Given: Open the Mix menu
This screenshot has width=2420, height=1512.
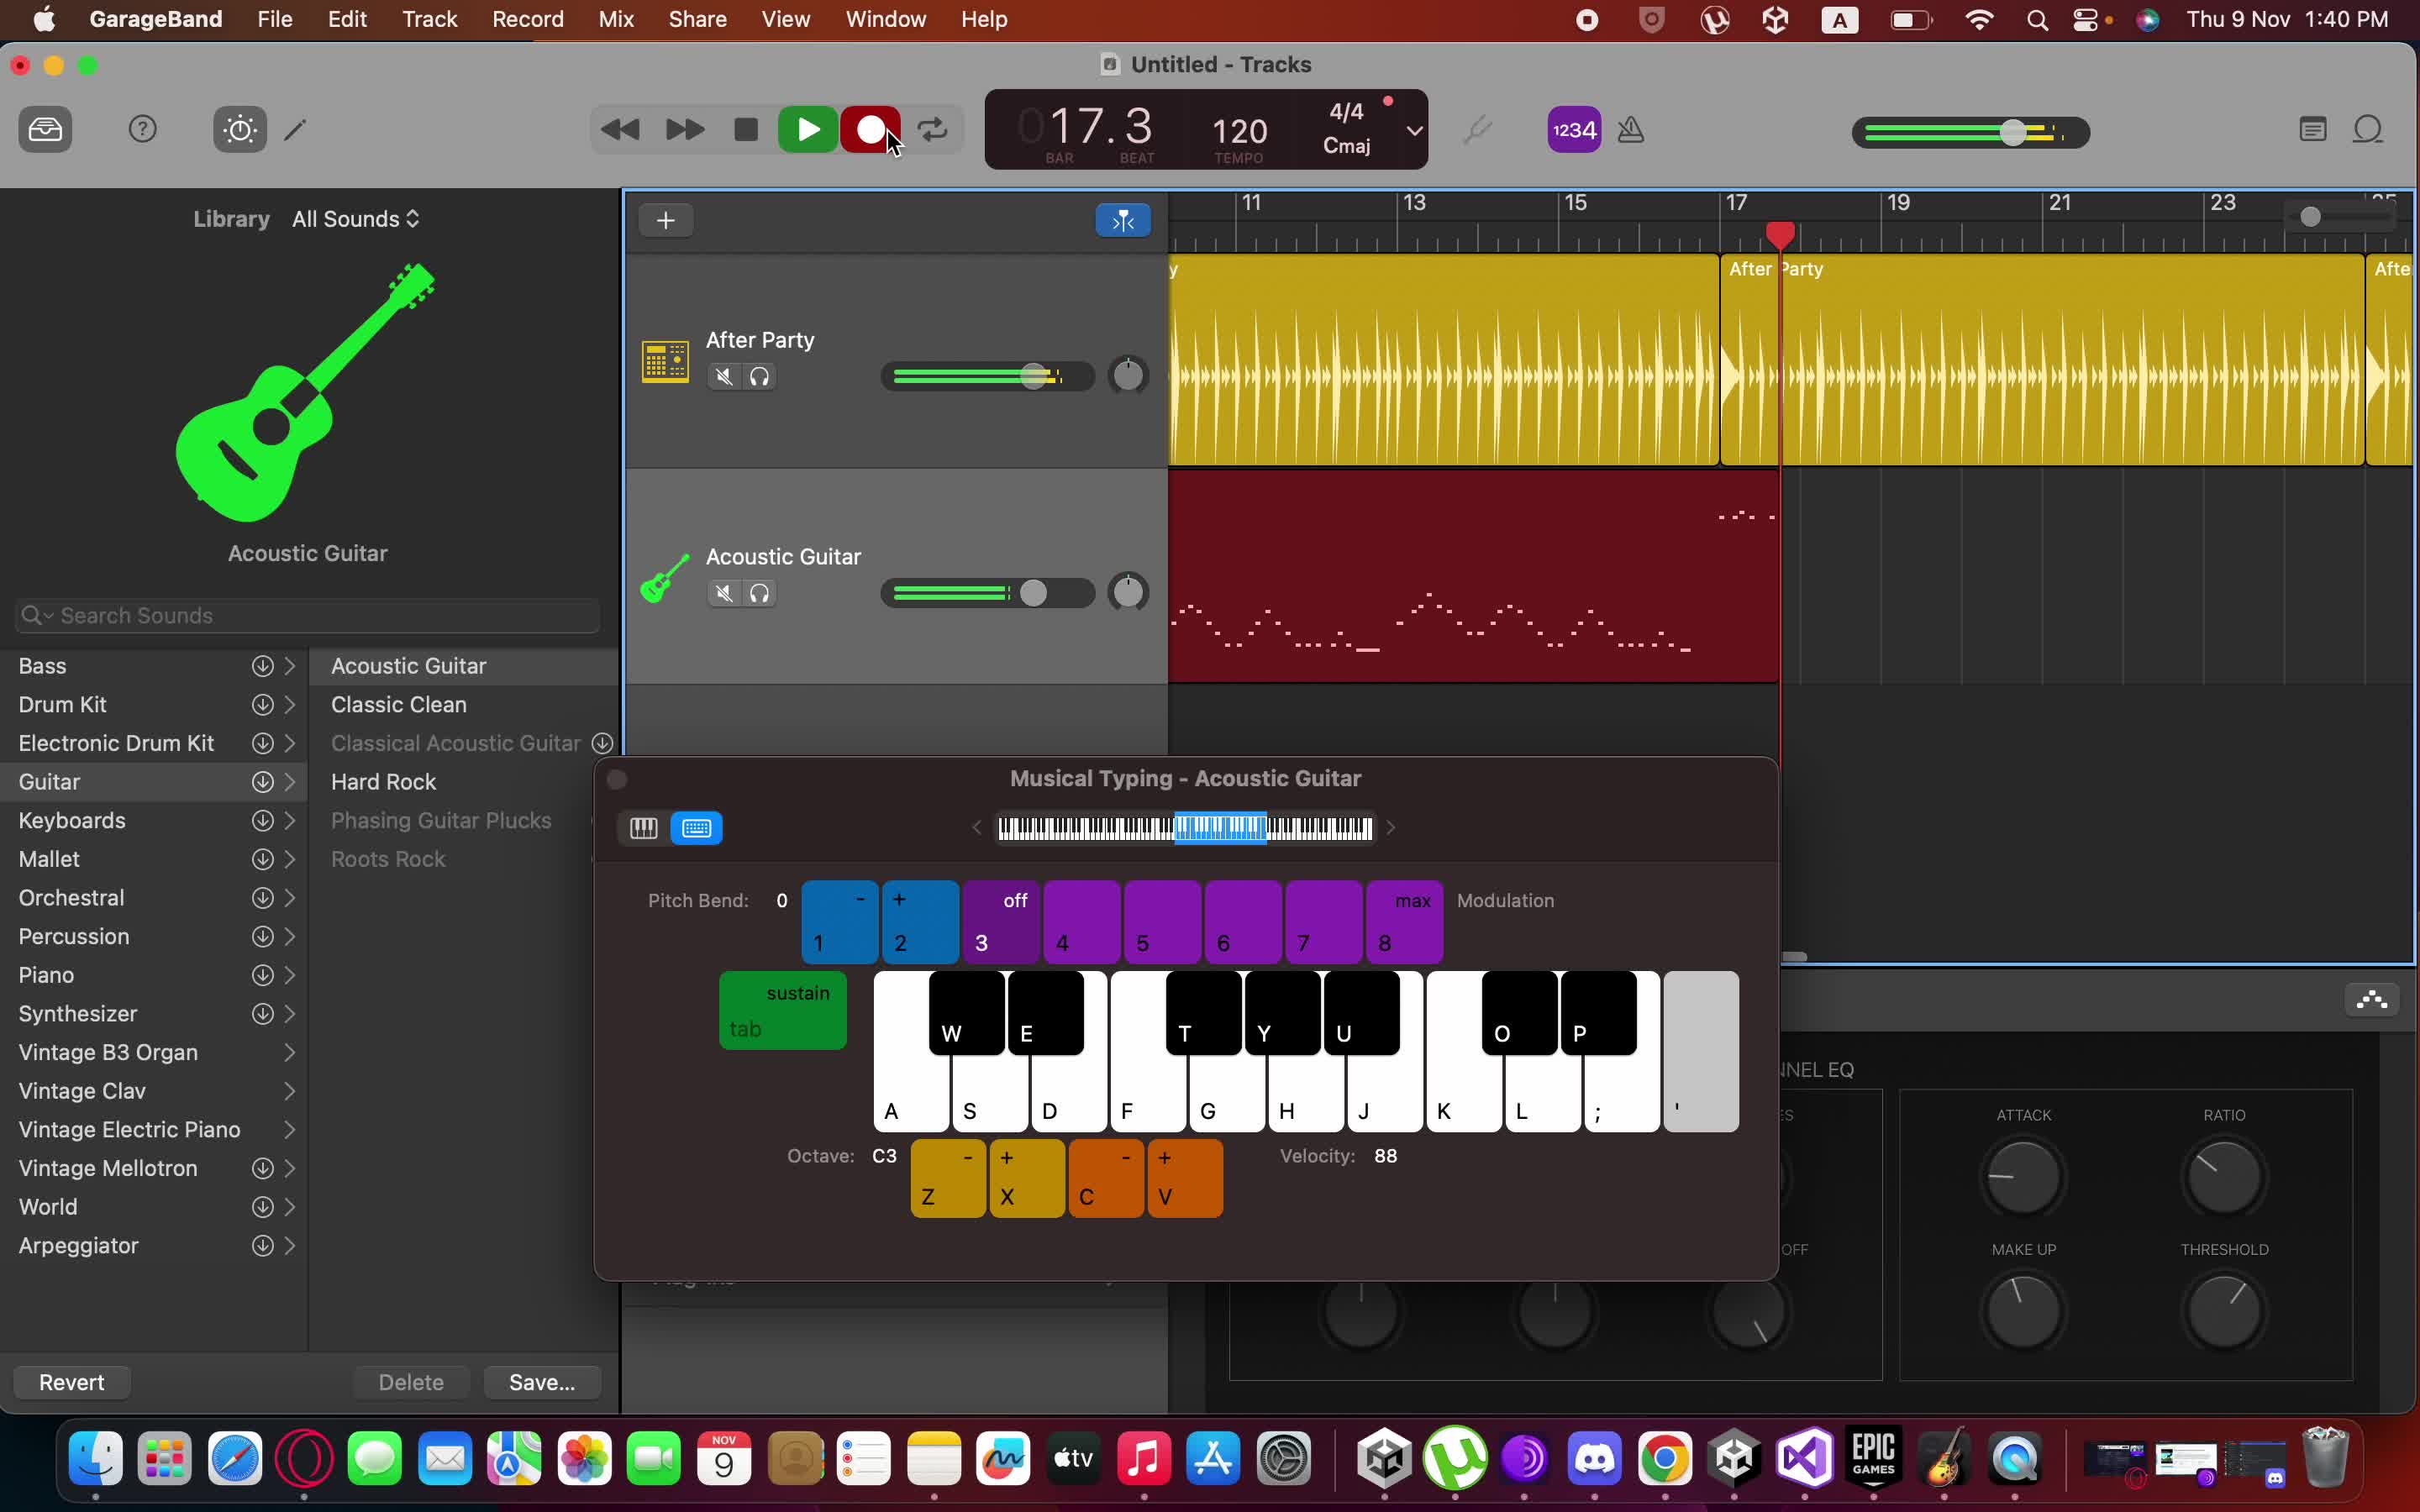Looking at the screenshot, I should click(616, 19).
